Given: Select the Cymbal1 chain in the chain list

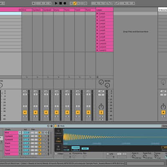Looking at the screenshot, I should click(x=11, y=136).
